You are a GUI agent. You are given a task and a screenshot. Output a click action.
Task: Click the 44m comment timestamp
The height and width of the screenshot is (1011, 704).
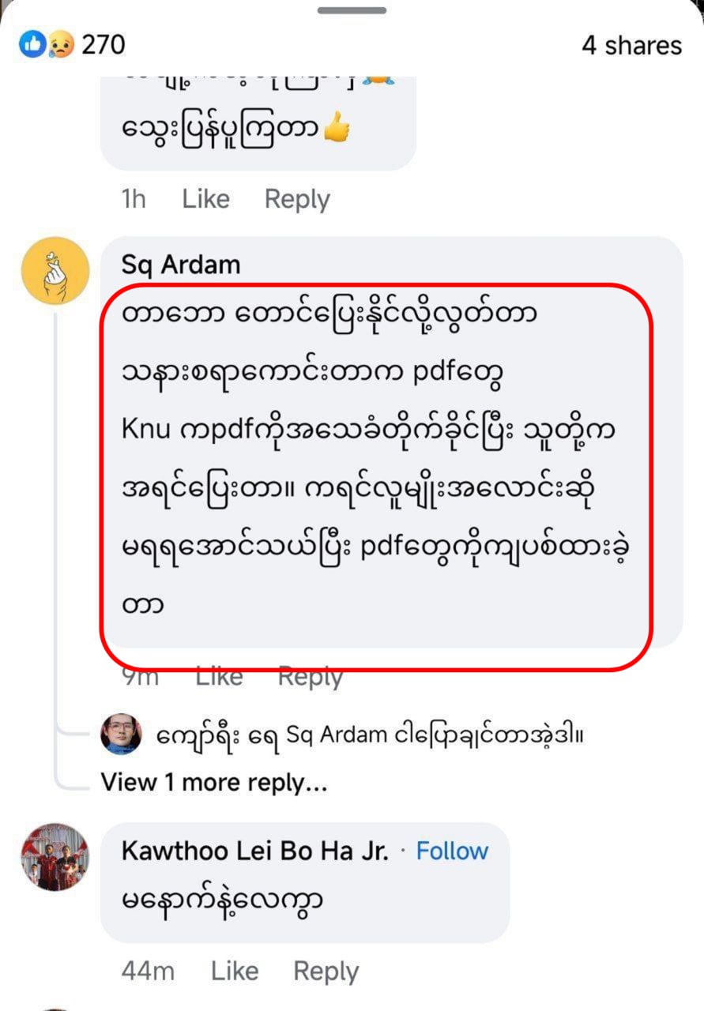coord(148,971)
